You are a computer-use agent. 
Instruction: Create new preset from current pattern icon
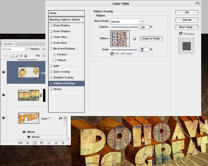tap(134, 39)
